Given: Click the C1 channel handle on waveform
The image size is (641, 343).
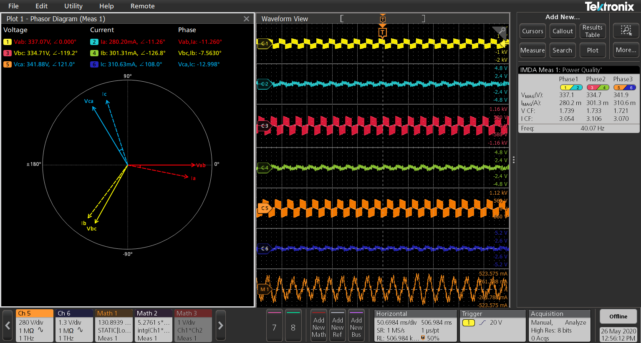Looking at the screenshot, I should [264, 43].
